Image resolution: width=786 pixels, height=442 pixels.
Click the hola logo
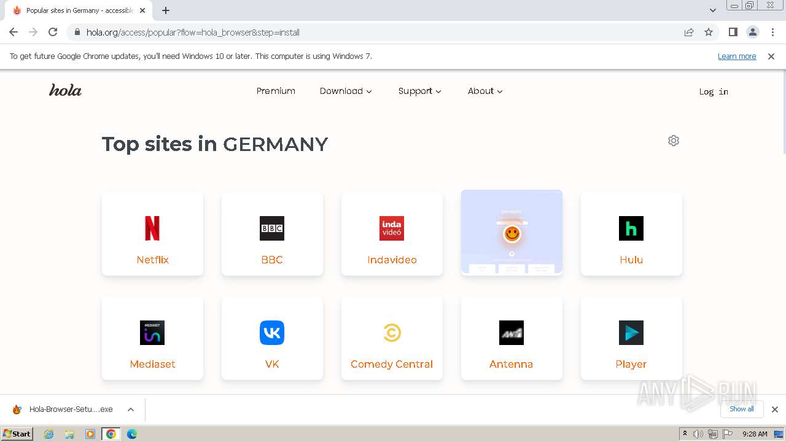click(65, 90)
